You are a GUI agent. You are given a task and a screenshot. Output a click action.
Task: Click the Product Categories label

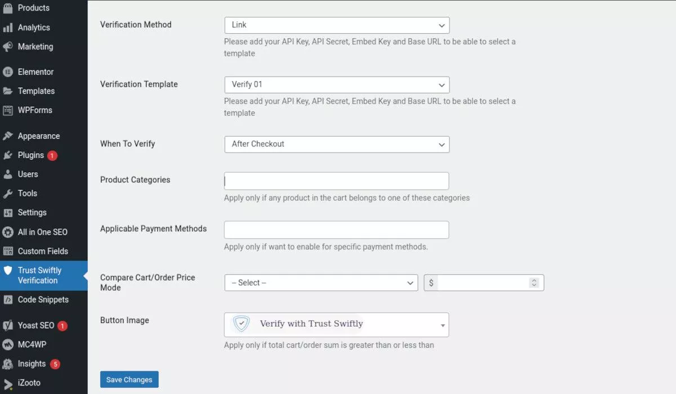pos(135,180)
